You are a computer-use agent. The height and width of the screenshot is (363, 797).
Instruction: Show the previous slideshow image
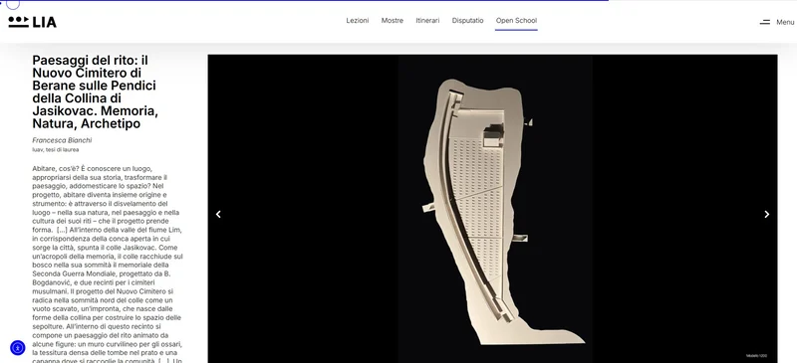pyautogui.click(x=218, y=214)
